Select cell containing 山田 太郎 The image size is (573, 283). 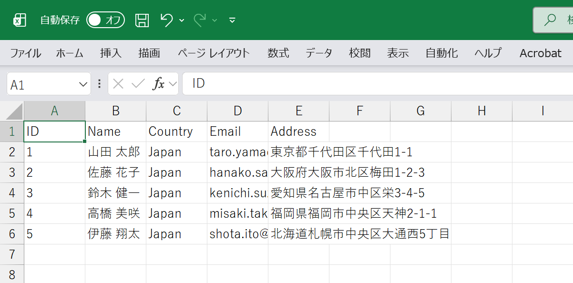115,152
